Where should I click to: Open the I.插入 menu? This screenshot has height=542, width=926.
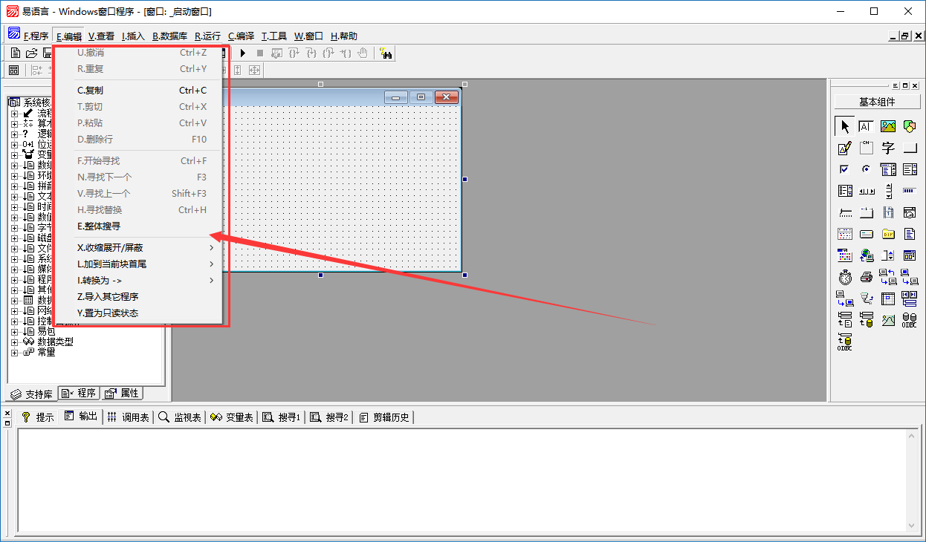(134, 36)
